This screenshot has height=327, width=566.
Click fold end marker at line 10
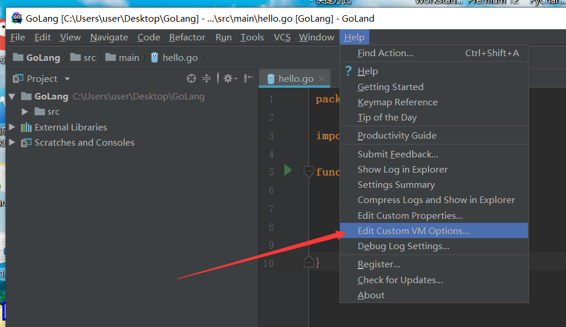pos(308,262)
